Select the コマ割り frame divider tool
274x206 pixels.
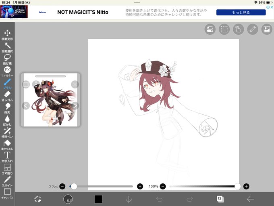click(x=7, y=169)
